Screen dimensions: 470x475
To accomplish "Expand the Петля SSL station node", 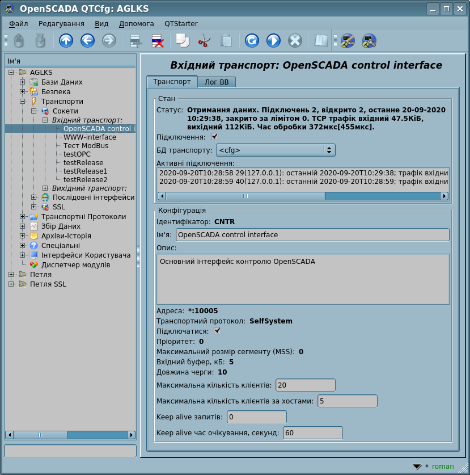I will point(11,284).
